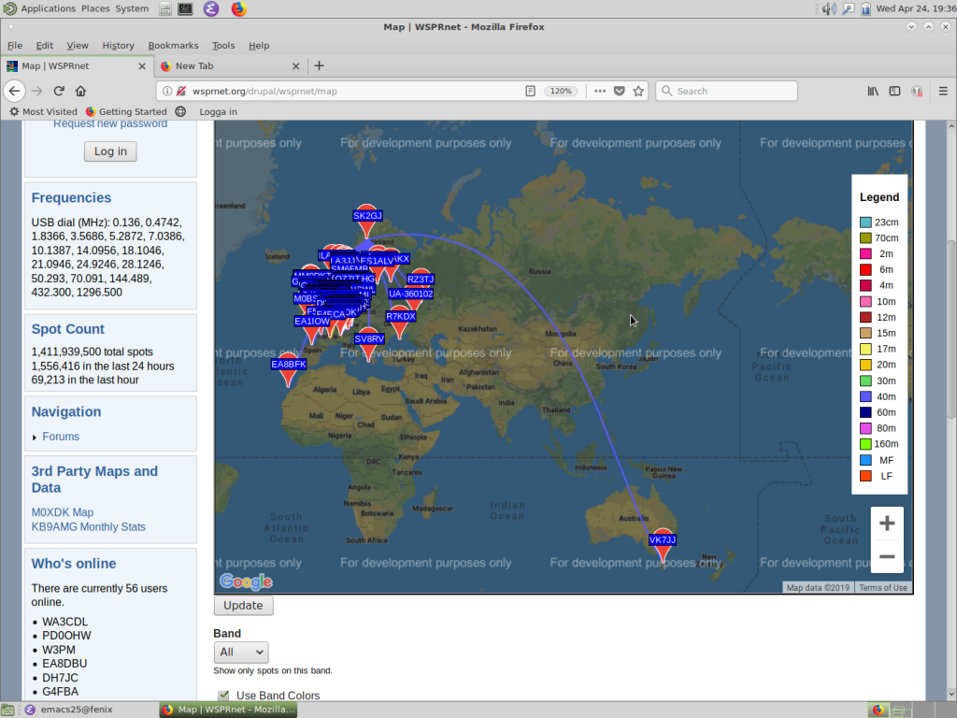
Task: Open the Firefox home page icon
Action: [x=80, y=91]
